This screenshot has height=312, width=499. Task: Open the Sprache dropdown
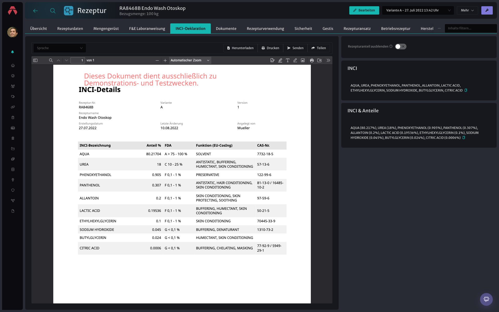60,48
